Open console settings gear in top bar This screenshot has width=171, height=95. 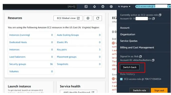click(x=111, y=7)
